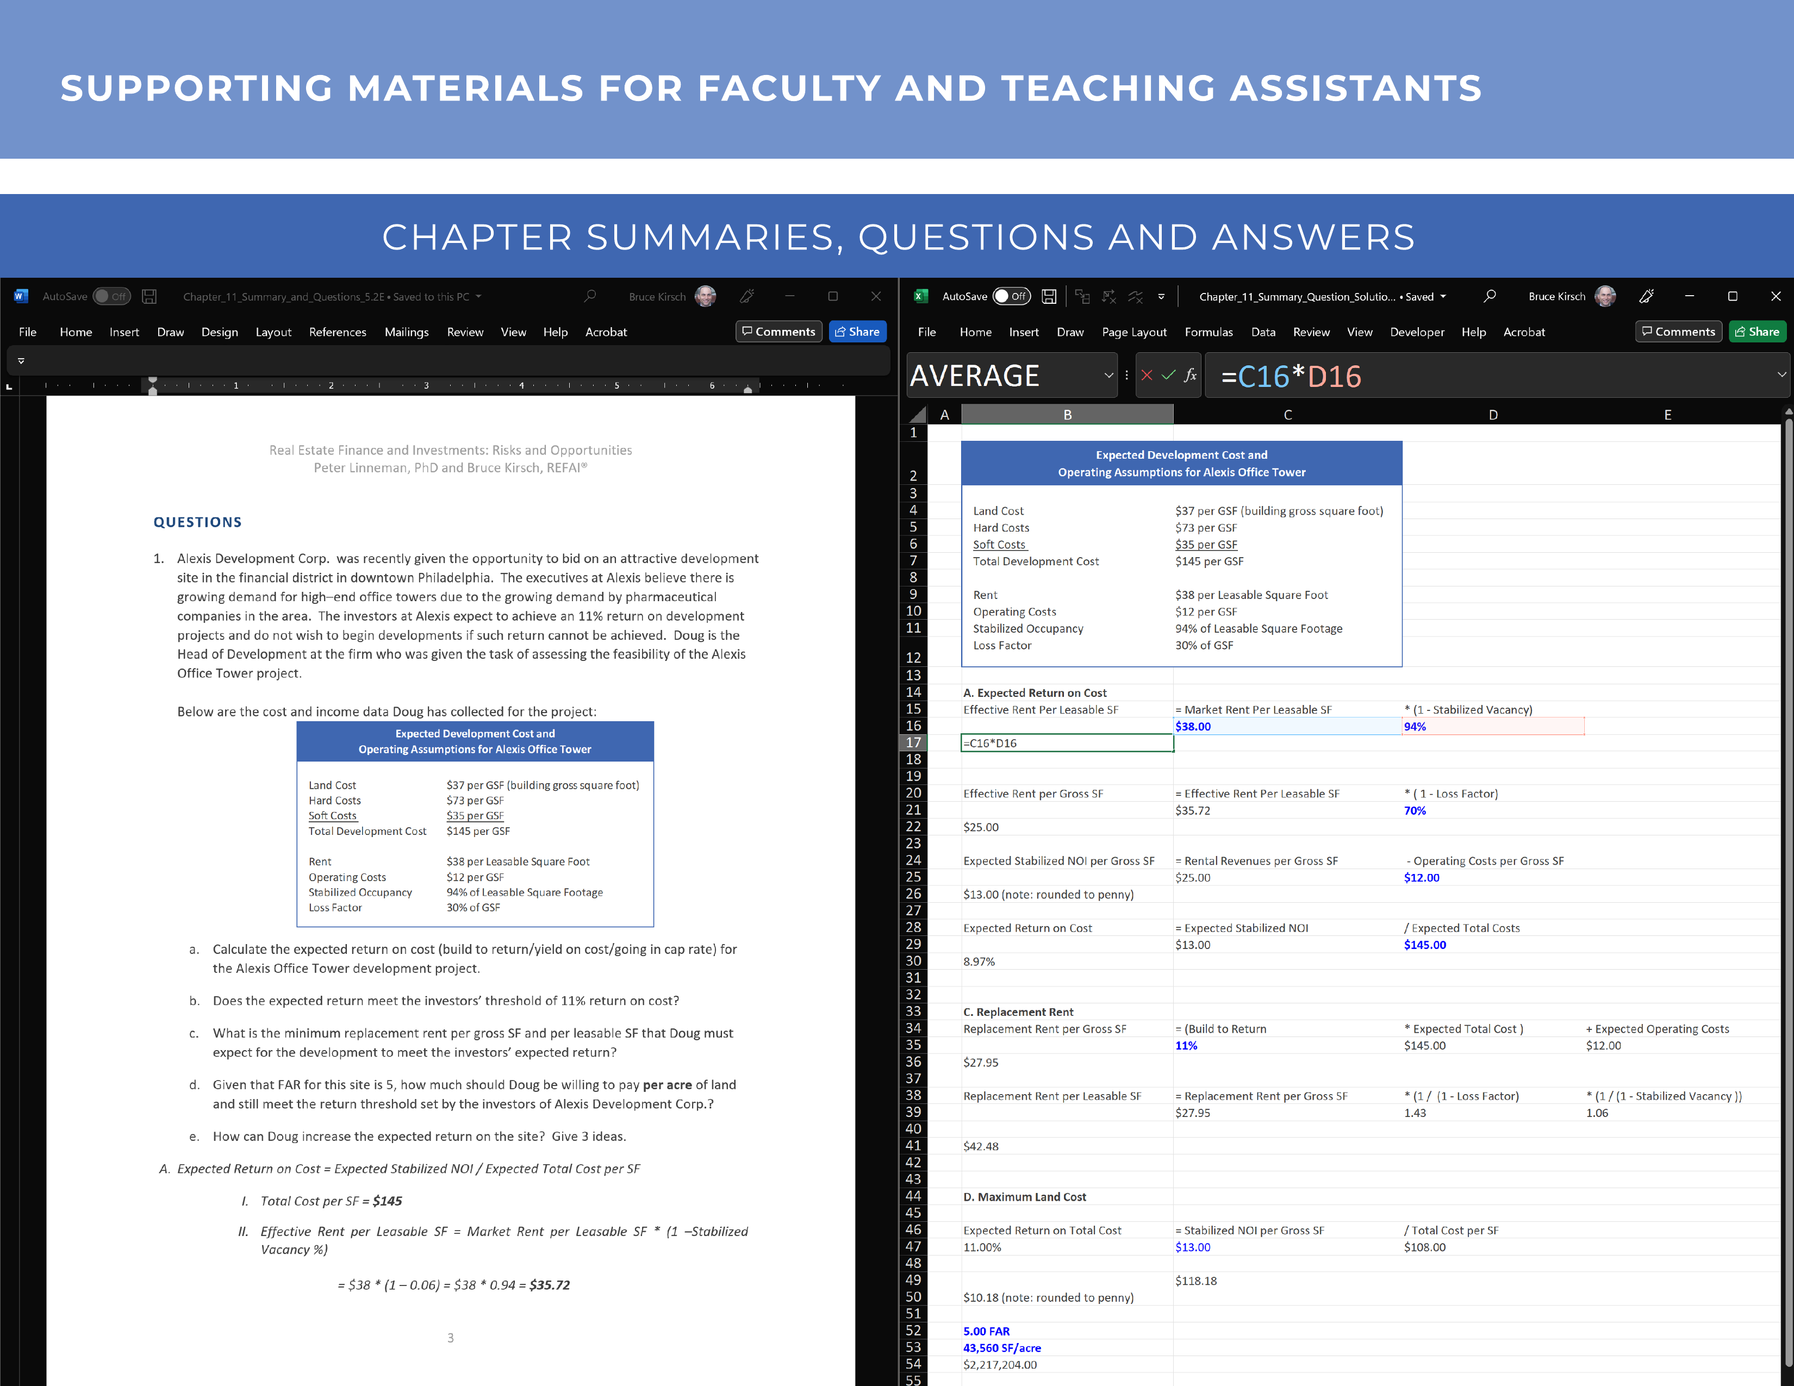Click Trace Precedents icon in Excel toolbar

tap(1082, 296)
